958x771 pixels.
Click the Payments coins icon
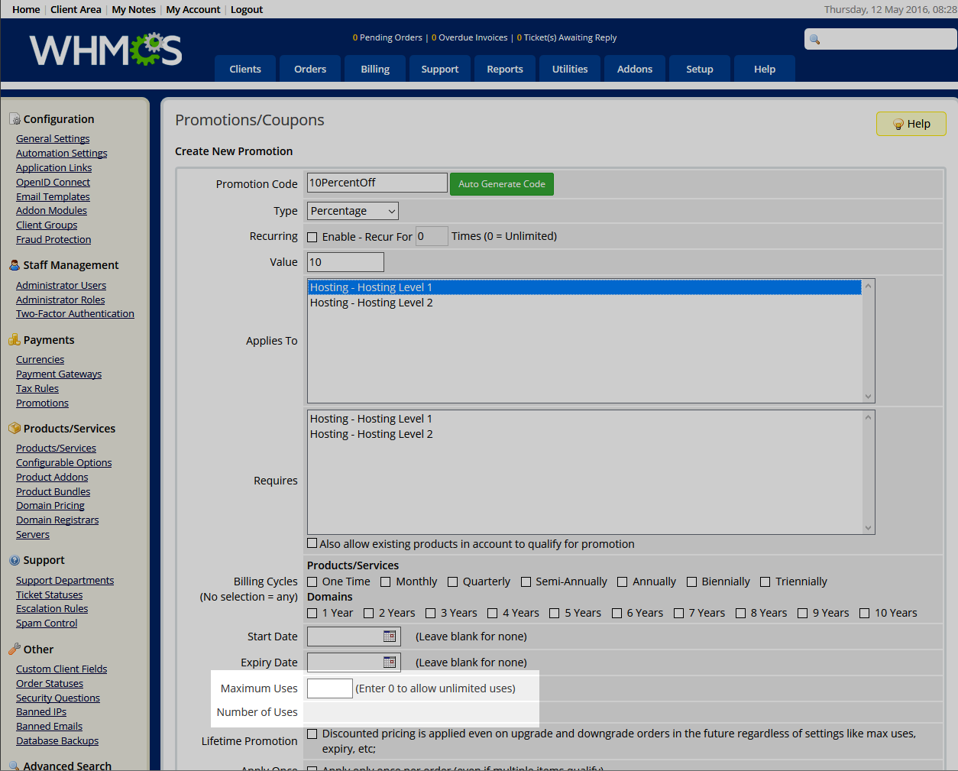click(15, 340)
